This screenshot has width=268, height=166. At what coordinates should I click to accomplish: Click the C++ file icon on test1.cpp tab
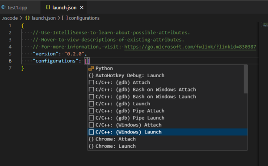pyautogui.click(x=4, y=7)
